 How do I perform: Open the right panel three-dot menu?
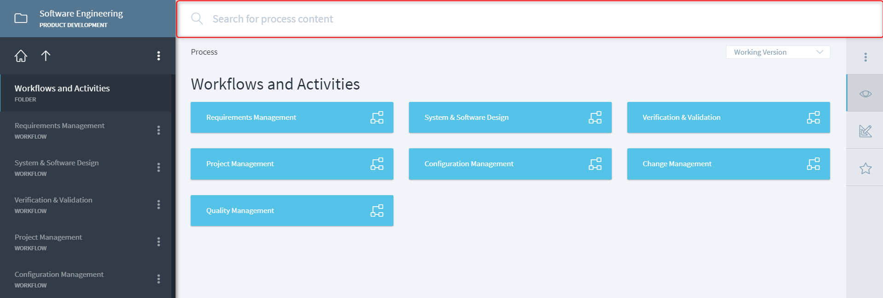click(865, 57)
